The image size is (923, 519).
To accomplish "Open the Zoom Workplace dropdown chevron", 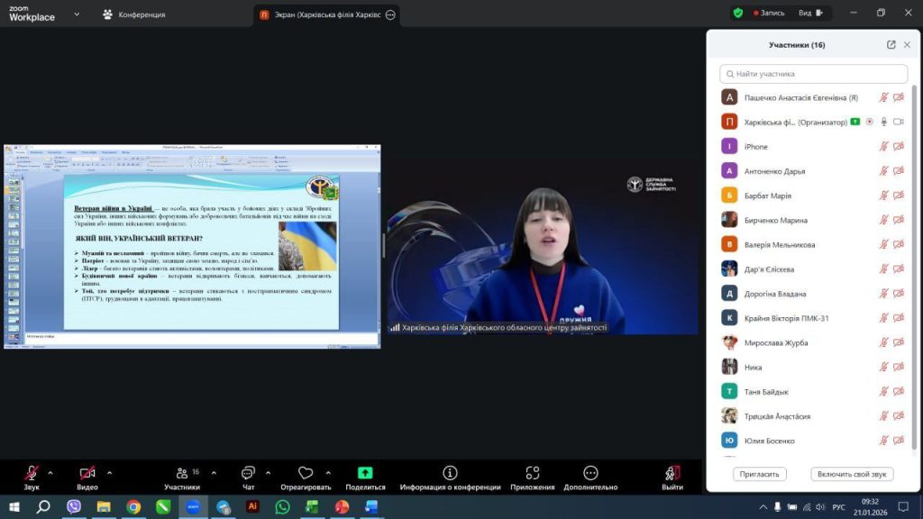I will (x=77, y=14).
